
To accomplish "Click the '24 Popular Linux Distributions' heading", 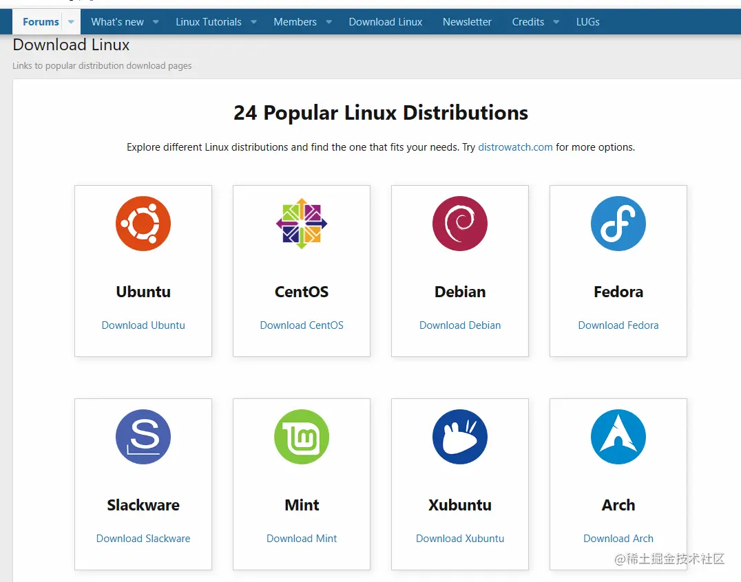I will coord(380,113).
